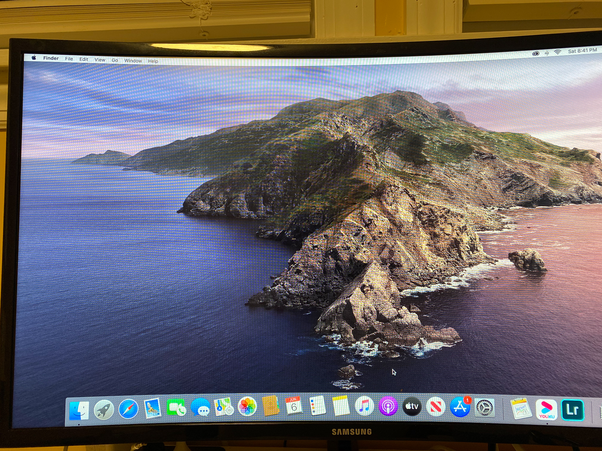Image resolution: width=602 pixels, height=451 pixels.
Task: Open the Window menu
Action: point(133,61)
